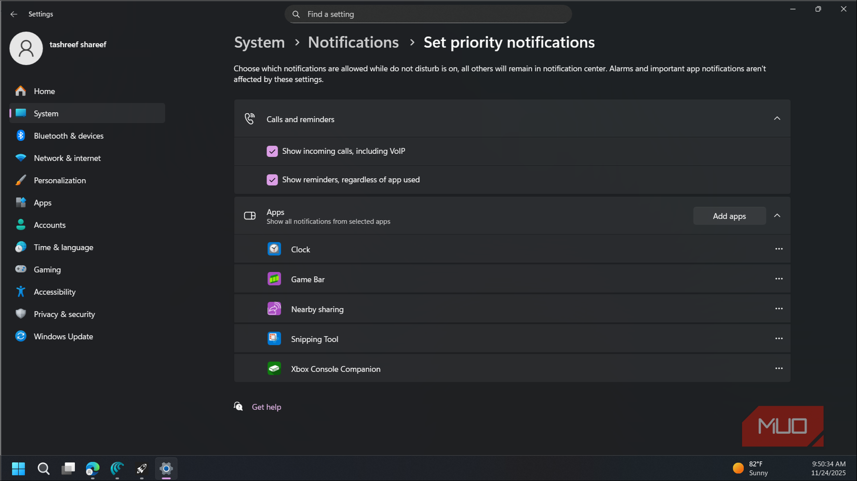This screenshot has width=857, height=481.
Task: Click the Calls and reminders phone icon
Action: tap(250, 118)
